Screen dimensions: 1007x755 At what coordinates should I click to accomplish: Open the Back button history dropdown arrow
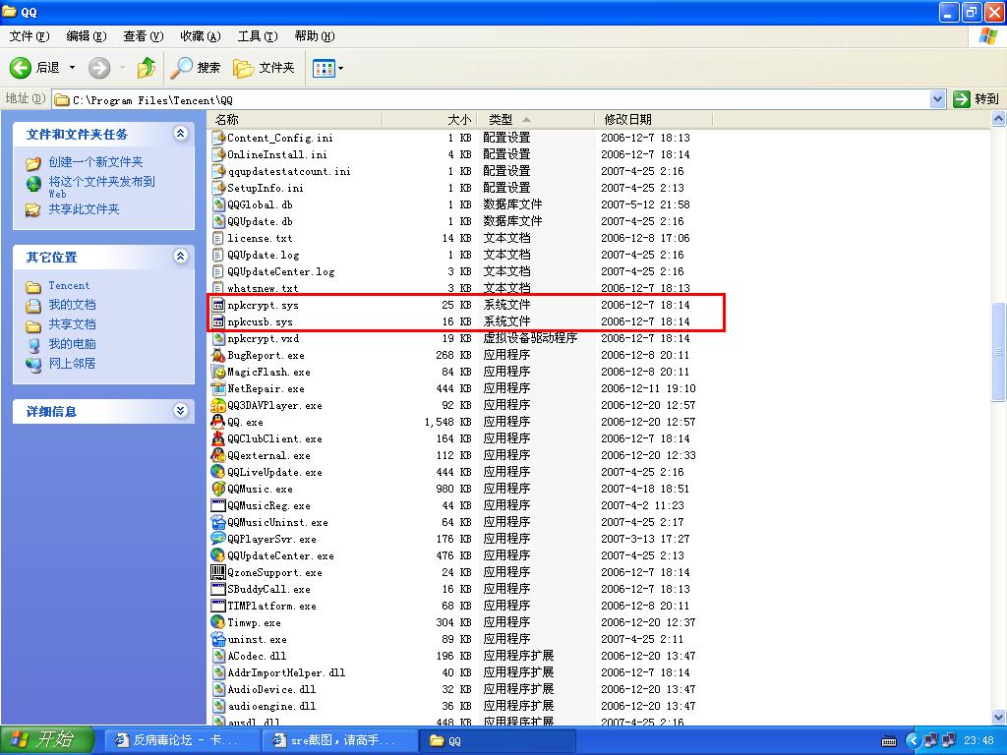pos(72,68)
